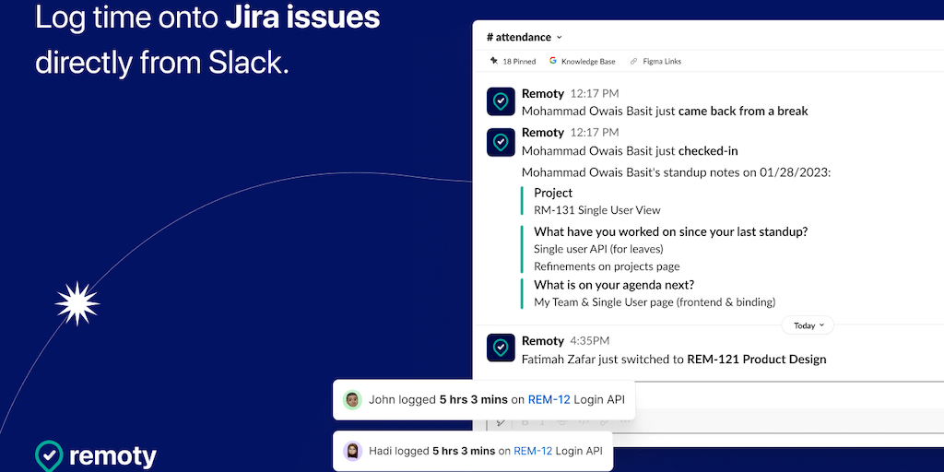This screenshot has height=472, width=944.
Task: Click the "Jira issues" headline text
Action: tap(302, 18)
